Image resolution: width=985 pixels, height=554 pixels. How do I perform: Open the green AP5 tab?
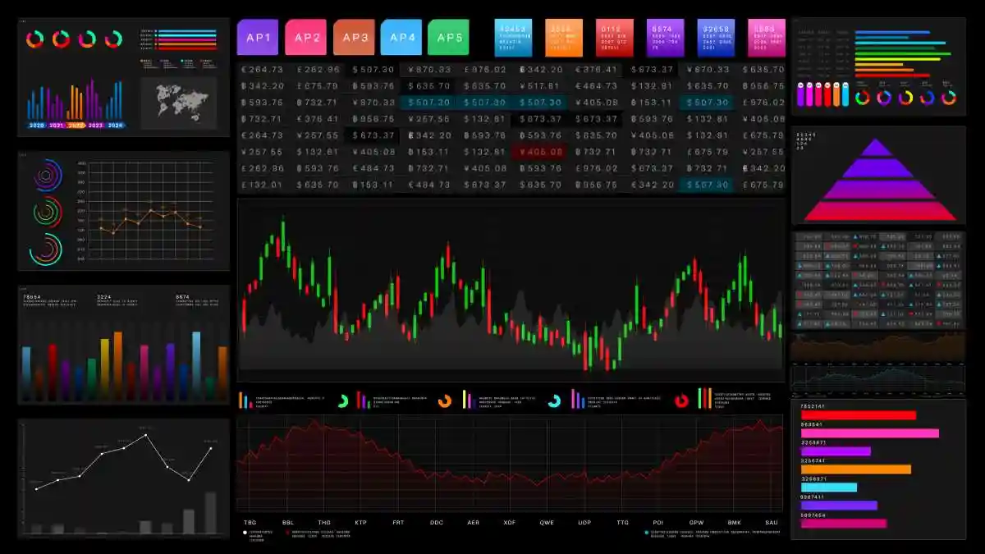click(448, 37)
